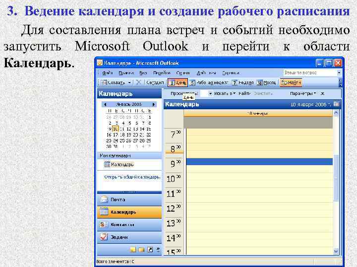Click the Найти find toolbar button
Viewport: 357px width, 267px height.
[x=291, y=83]
